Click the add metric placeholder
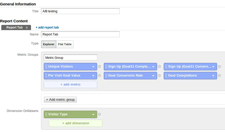Image resolution: width=225 pixels, height=132 pixels. coord(70,84)
